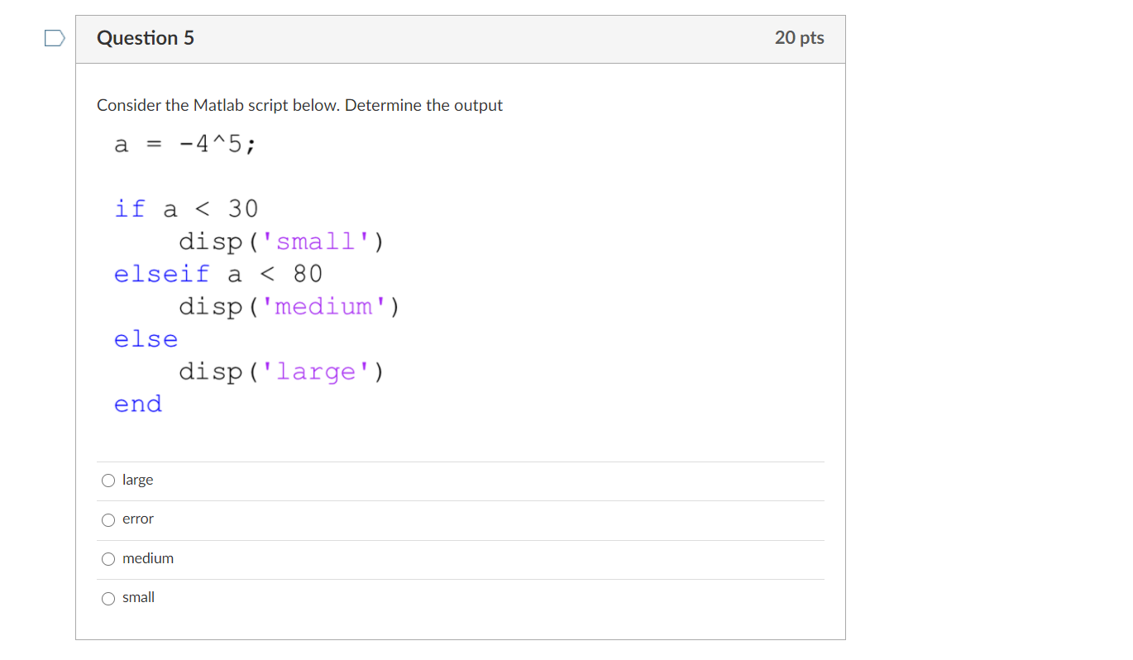This screenshot has height=660, width=1133.
Task: Select the "small" radio button
Action: [108, 598]
